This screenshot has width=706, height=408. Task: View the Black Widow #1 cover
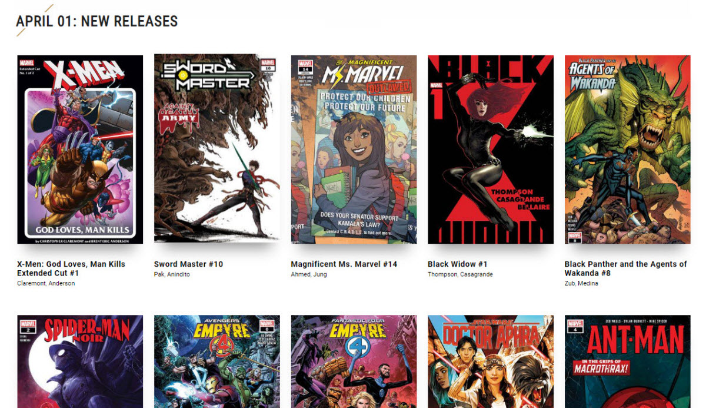491,150
